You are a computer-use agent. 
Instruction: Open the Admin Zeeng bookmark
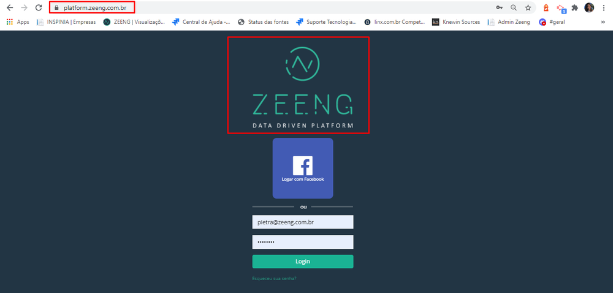(509, 22)
